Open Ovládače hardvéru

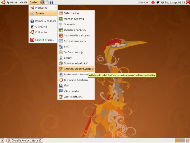(x=76, y=30)
